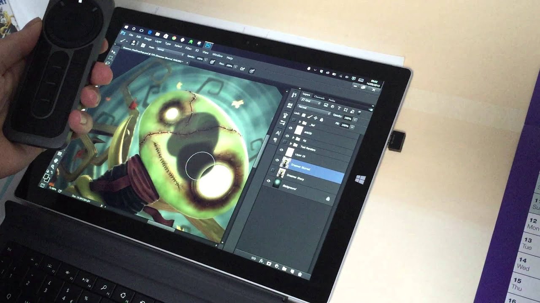Open the Filter menu
The width and height of the screenshot is (540, 303).
pos(189,48)
